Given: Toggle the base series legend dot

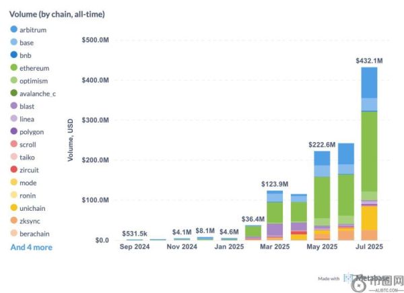Looking at the screenshot, I should (x=14, y=42).
